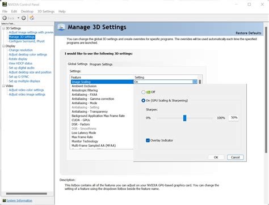Select the Antialiasing - FXAA row
Image resolution: width=269 pixels, height=205 pixels.
pos(102,95)
